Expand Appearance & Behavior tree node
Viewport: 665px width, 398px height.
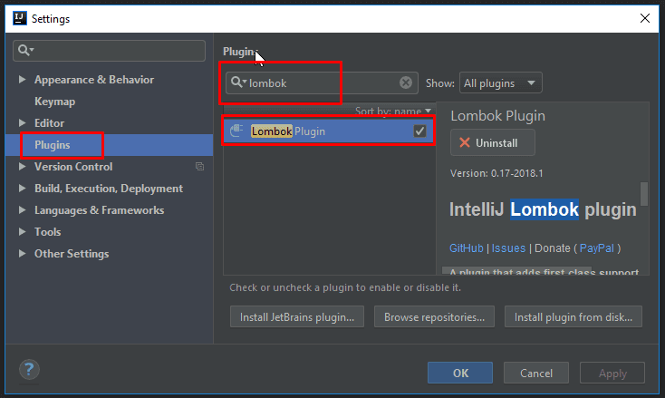(x=22, y=80)
